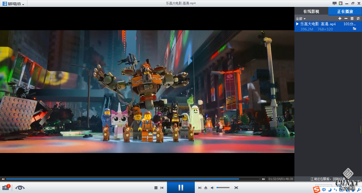This screenshot has height=193, width=362.
Task: Open the feedback speech-bubble icon
Action: coord(334,3)
